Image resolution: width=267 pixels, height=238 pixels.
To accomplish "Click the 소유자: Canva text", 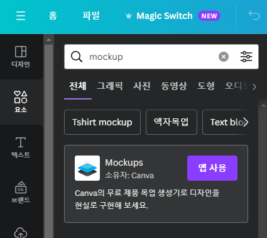I will click(x=129, y=176).
